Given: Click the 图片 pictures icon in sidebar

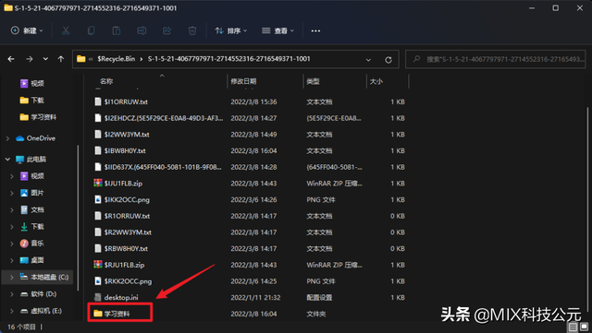Looking at the screenshot, I should point(24,193).
